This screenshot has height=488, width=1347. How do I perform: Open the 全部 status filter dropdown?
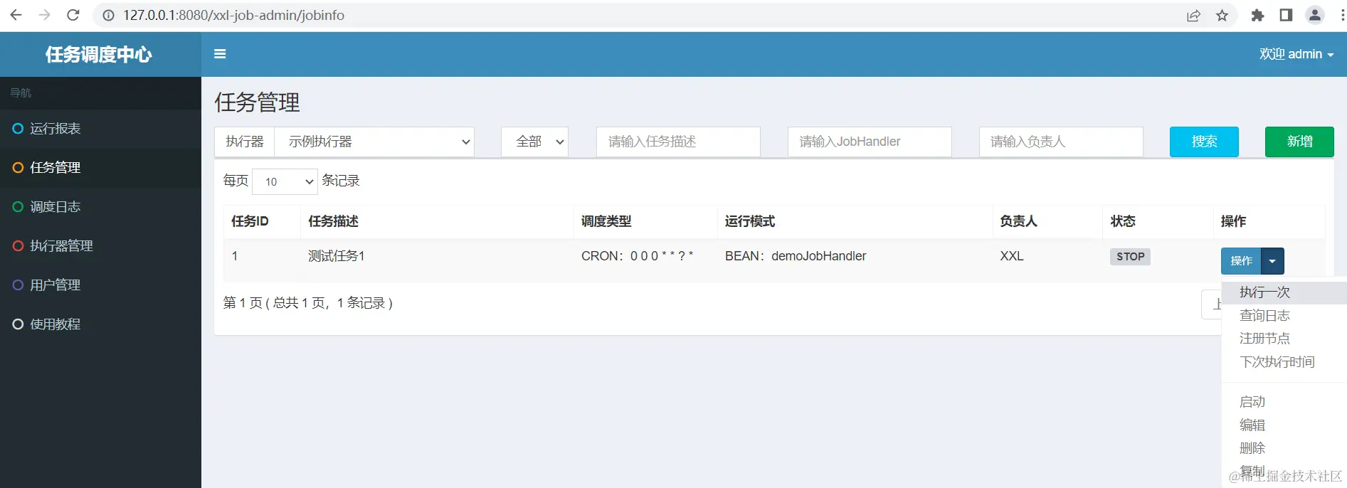click(x=534, y=142)
